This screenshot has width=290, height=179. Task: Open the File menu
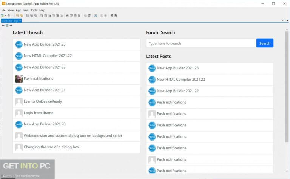pos(3,10)
